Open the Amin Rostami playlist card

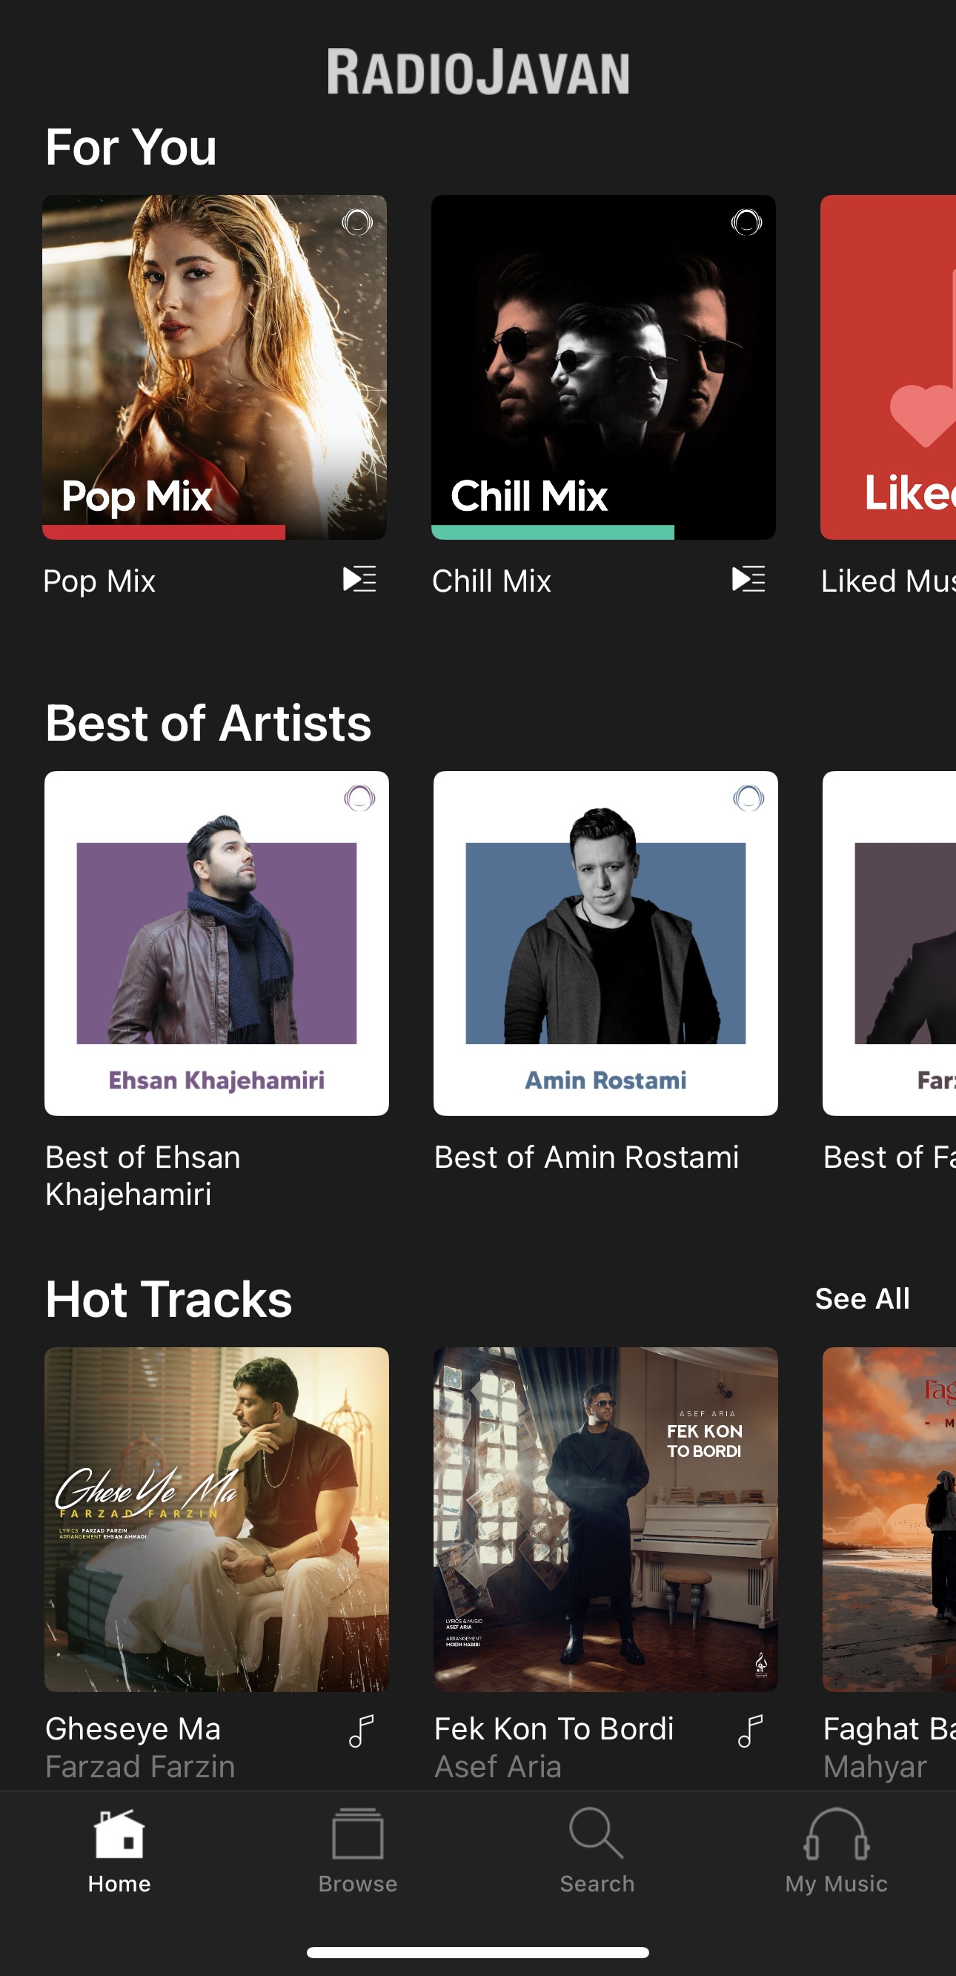point(605,942)
